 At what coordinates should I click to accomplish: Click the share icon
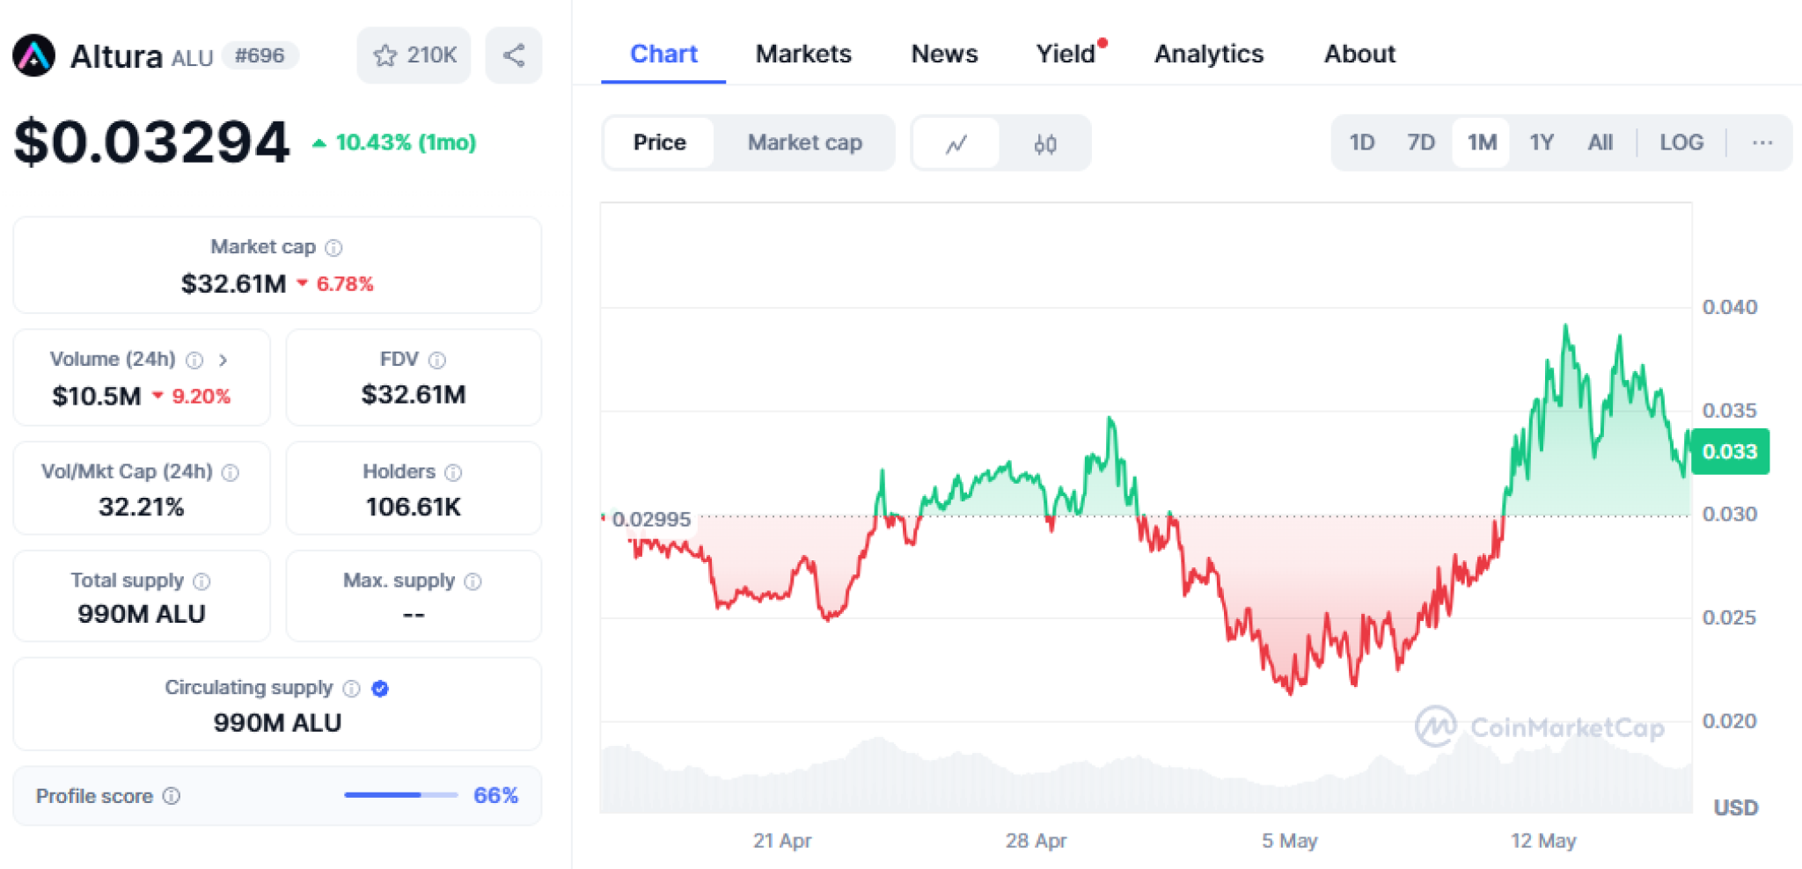(514, 53)
